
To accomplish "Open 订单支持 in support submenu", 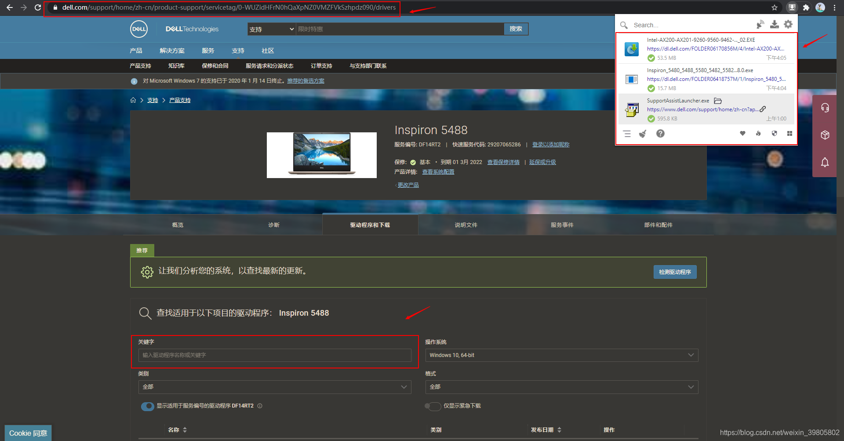I will coord(321,66).
